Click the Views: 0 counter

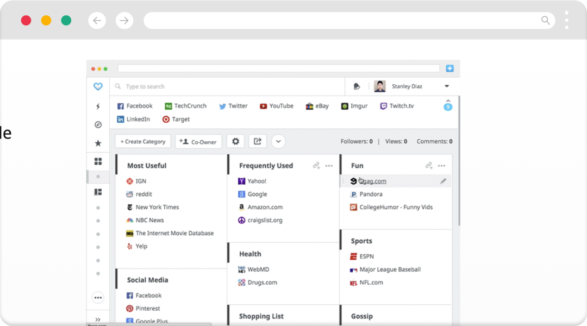click(396, 141)
